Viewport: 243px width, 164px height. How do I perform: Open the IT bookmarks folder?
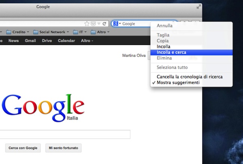80,32
